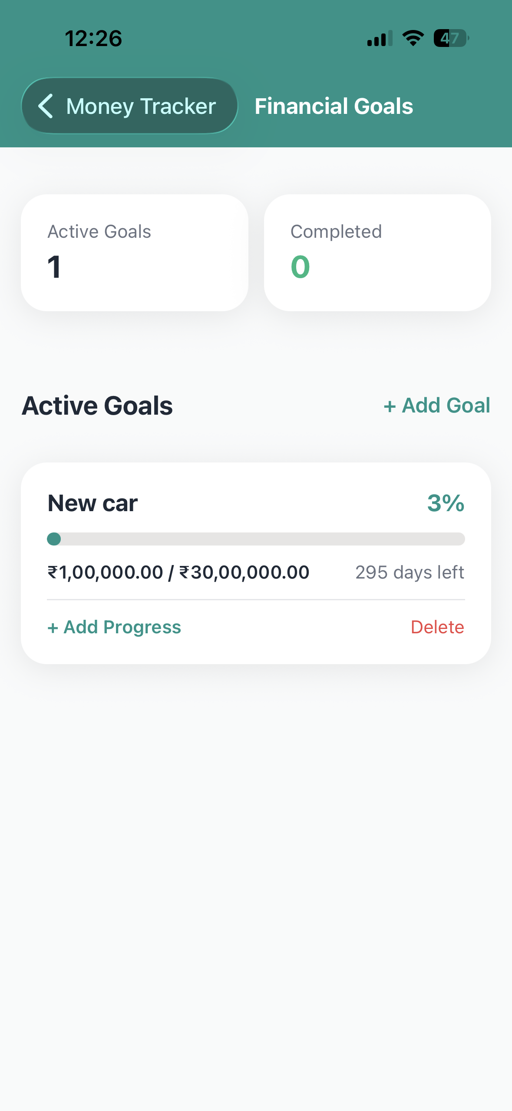Image resolution: width=512 pixels, height=1111 pixels.
Task: Tap the battery level indicator
Action: point(451,38)
